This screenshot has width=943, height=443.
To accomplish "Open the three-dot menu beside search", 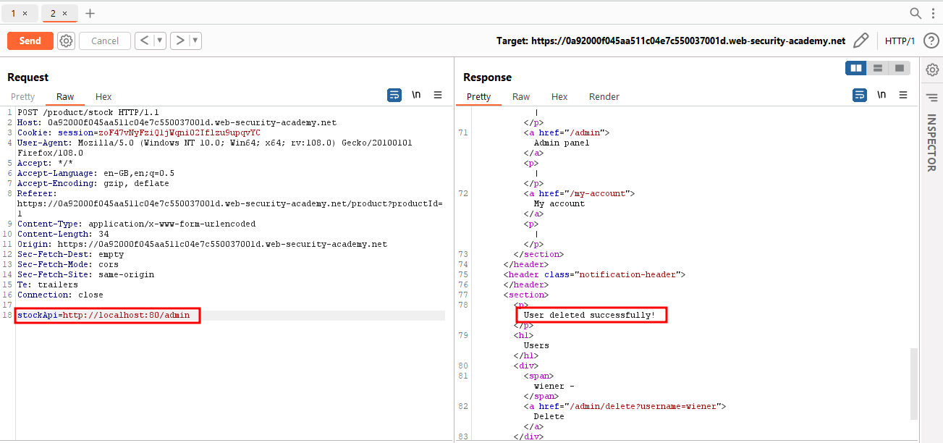I will pyautogui.click(x=932, y=13).
